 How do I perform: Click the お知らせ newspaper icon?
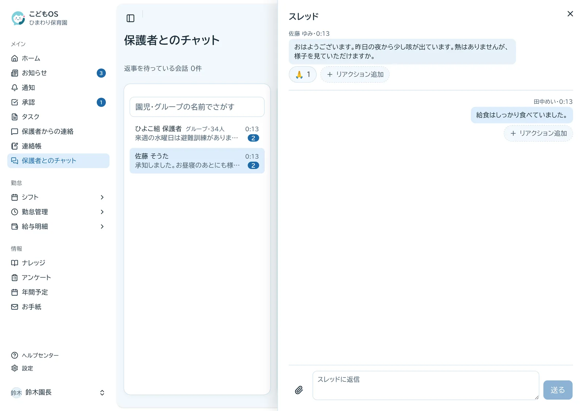click(x=15, y=73)
